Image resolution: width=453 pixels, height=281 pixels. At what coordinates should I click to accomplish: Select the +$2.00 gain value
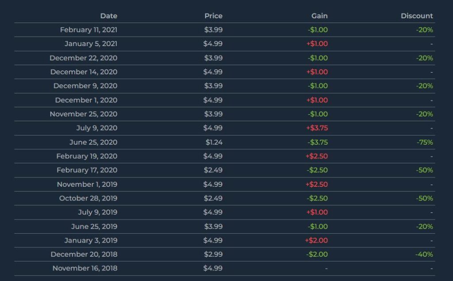(x=316, y=240)
